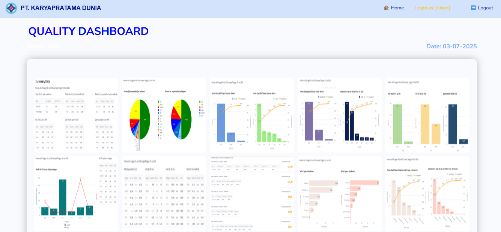Open the green, yellow, navy bar charts thumbnail
The width and height of the screenshot is (501, 232).
(427, 115)
